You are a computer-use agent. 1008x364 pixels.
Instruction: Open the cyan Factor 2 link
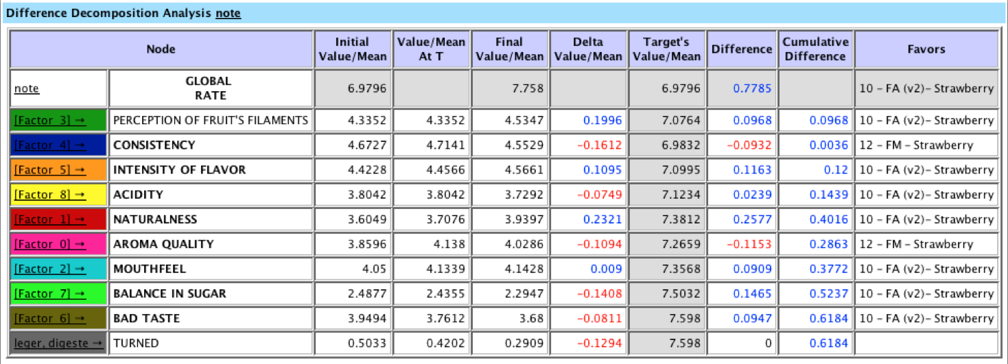click(x=49, y=269)
